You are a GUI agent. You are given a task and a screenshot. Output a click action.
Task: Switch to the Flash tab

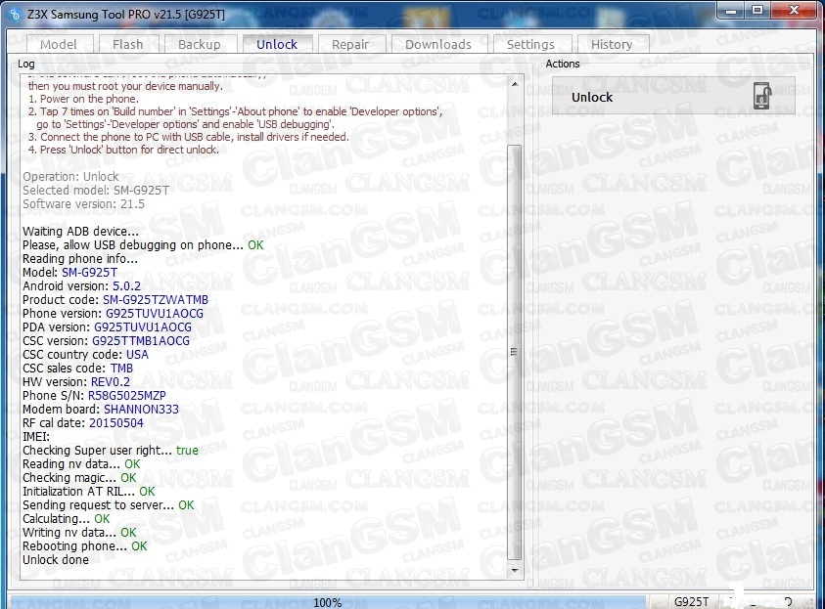click(128, 45)
